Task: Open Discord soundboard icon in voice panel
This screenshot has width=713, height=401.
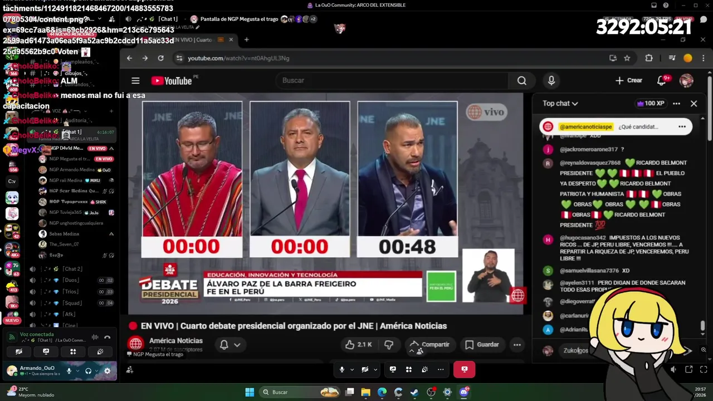Action: (100, 351)
